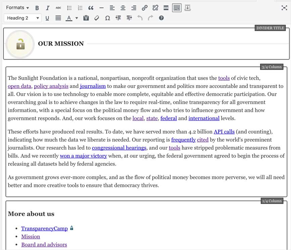Click the 'journalism' link
The width and height of the screenshot is (291, 250).
(x=93, y=86)
